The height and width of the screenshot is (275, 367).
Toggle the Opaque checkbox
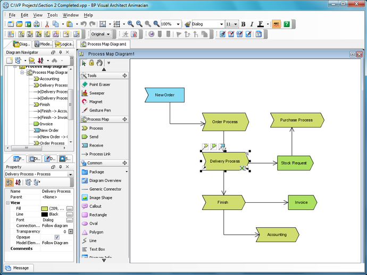tap(56, 237)
